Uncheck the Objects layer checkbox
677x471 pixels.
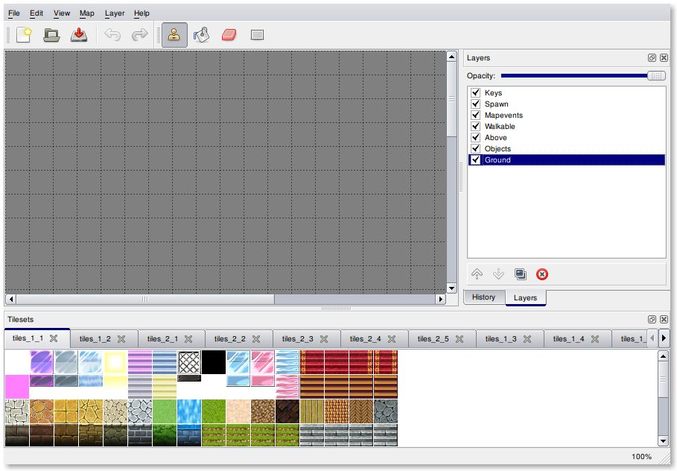pyautogui.click(x=476, y=149)
